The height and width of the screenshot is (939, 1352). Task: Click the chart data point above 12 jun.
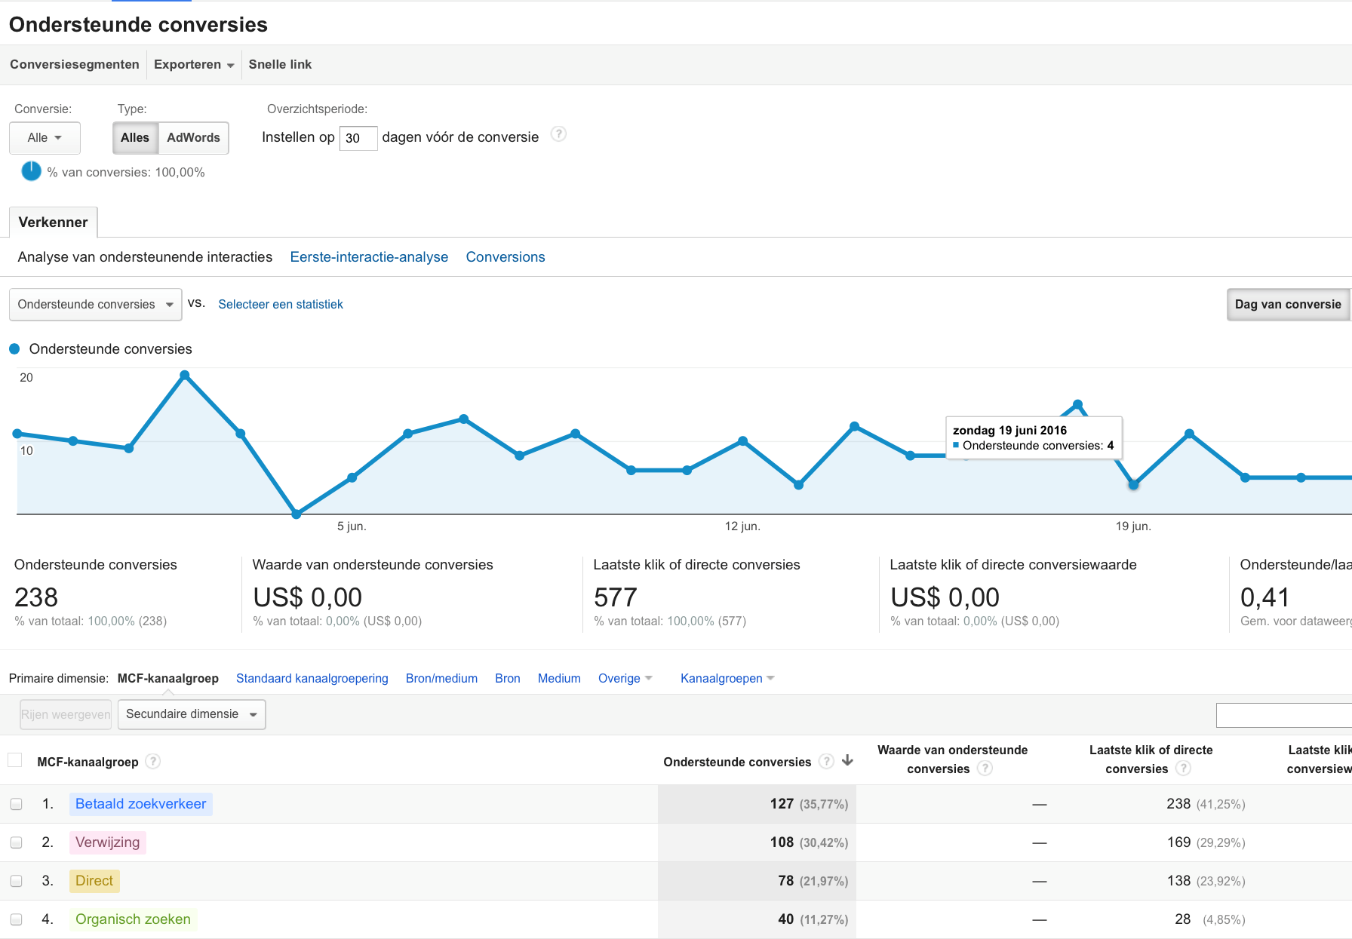pyautogui.click(x=742, y=440)
